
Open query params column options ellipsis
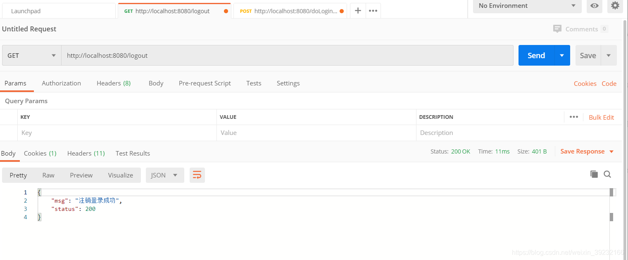tap(573, 117)
